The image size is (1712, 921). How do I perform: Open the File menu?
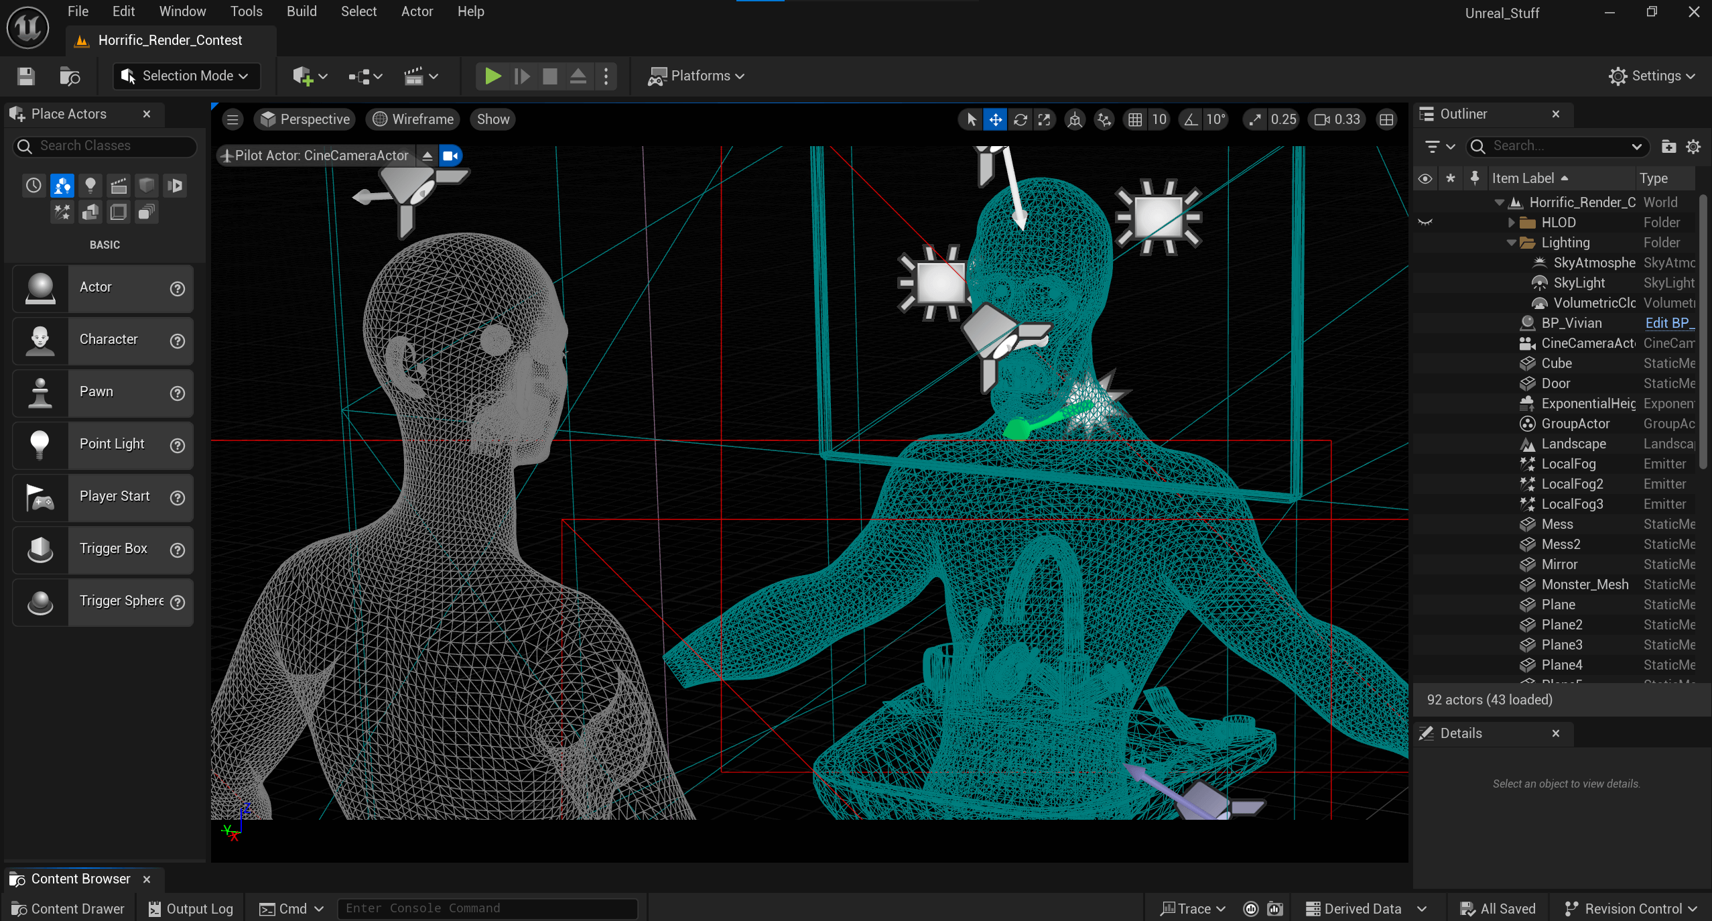point(78,11)
